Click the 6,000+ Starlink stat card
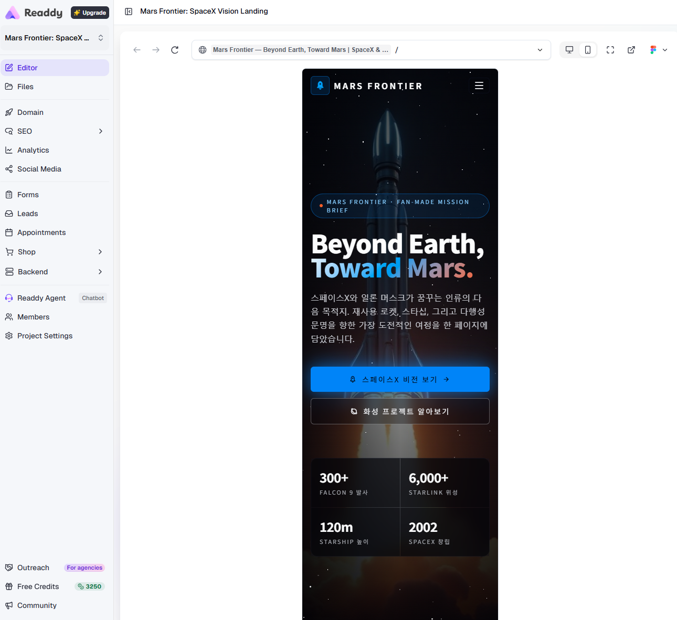 445,483
